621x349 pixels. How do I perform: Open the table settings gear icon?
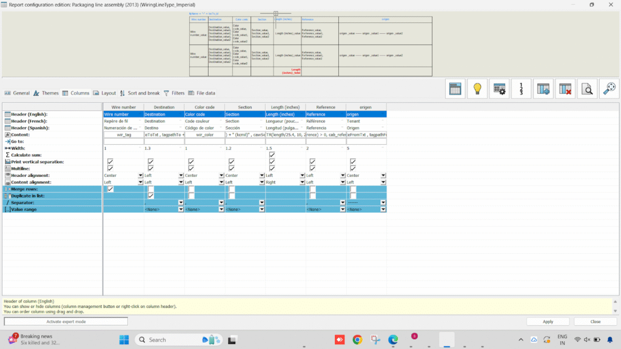pyautogui.click(x=499, y=88)
